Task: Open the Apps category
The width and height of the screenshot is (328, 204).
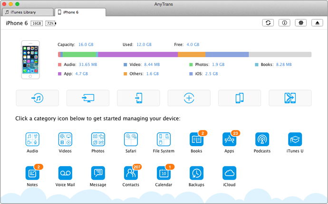Action: click(229, 139)
